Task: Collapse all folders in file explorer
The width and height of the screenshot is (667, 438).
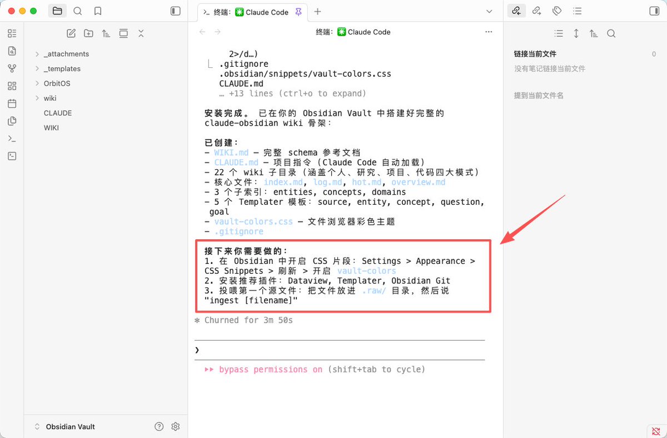Action: tap(141, 33)
